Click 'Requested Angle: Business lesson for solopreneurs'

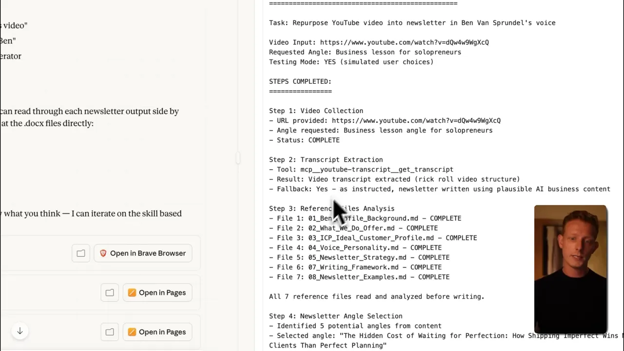(365, 52)
